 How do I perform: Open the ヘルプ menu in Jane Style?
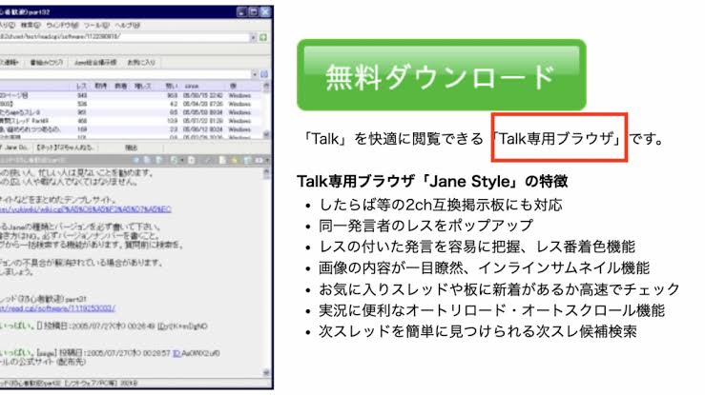(x=127, y=25)
